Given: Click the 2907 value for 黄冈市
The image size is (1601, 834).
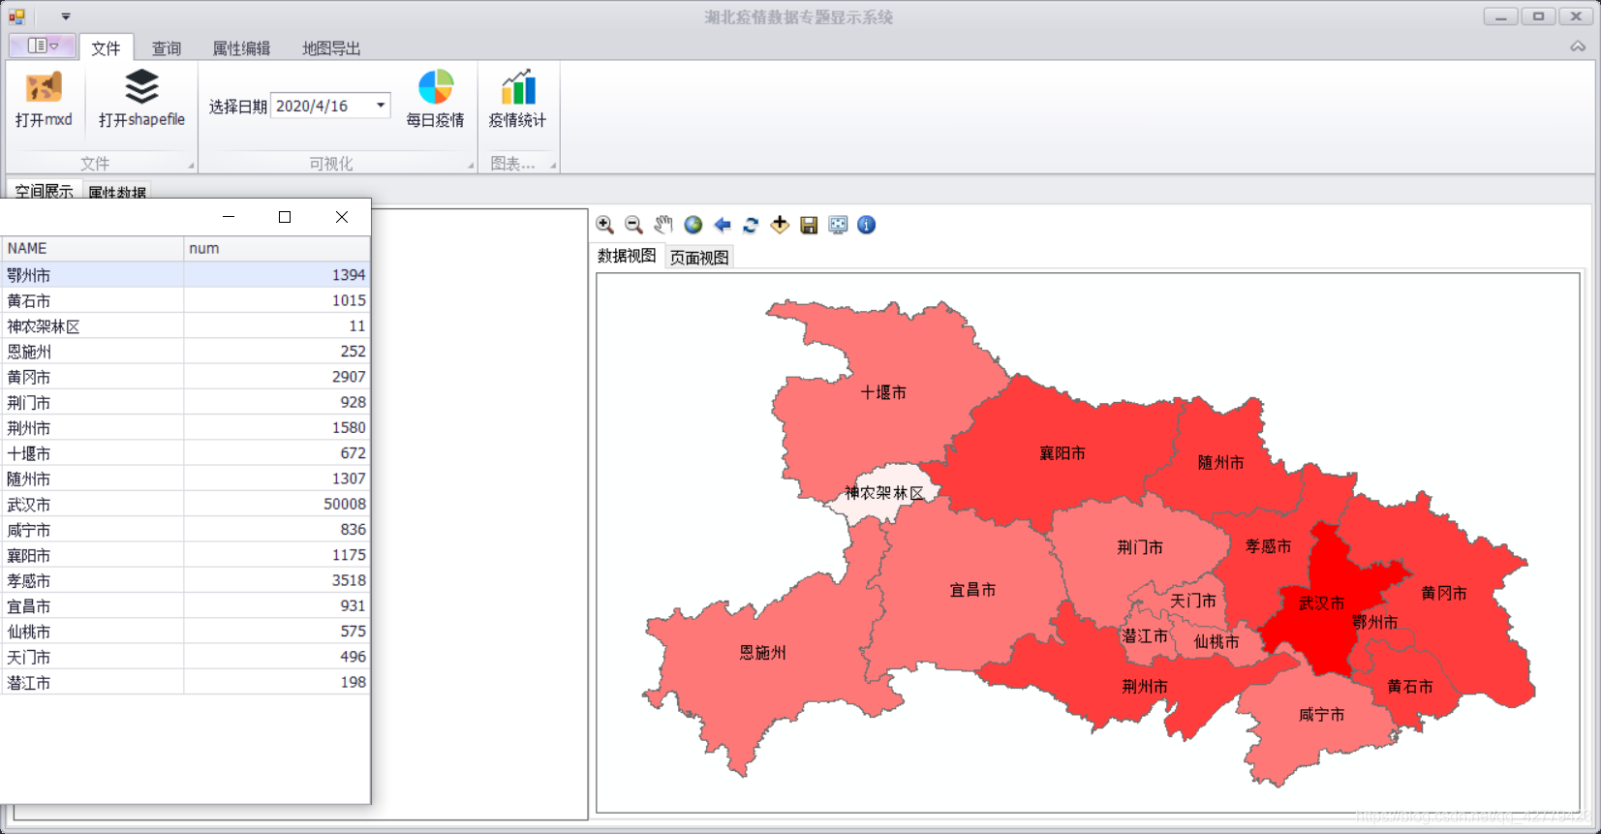Looking at the screenshot, I should (349, 377).
